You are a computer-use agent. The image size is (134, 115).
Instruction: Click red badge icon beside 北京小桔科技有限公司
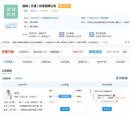(x=117, y=102)
